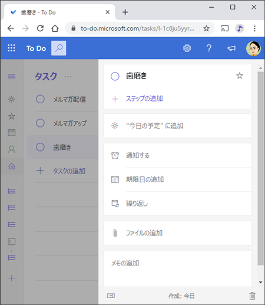265x305 pixels.
Task: Open the app launcher grid icon
Action: click(x=11, y=48)
